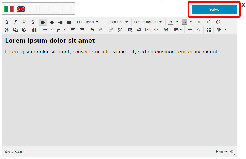Expand the text color picker arrow

177,22
